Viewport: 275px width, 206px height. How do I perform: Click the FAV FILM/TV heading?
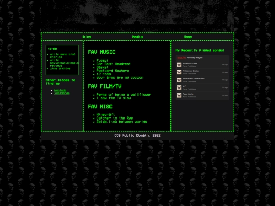(104, 86)
